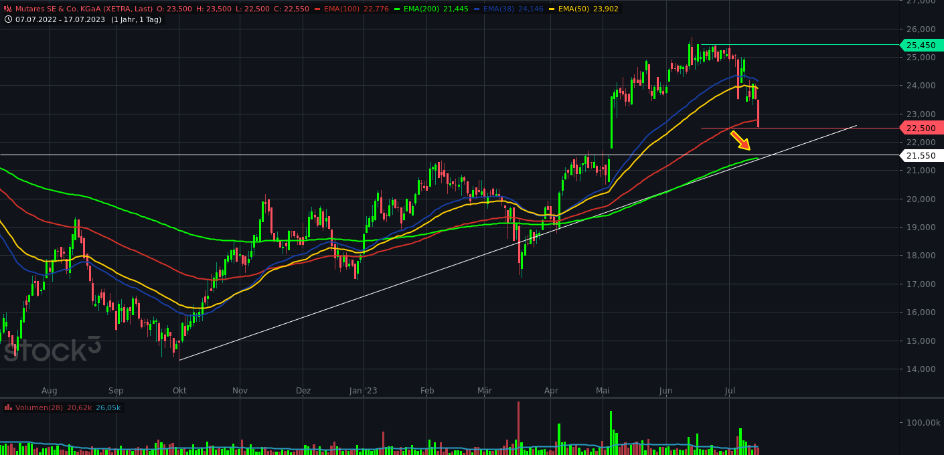This screenshot has height=455, width=944.
Task: Click the Okt label on the time axis
Action: tap(179, 391)
